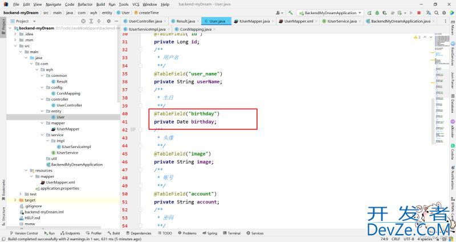Switch to BackendMyDreamApplication.java editor tab
This screenshot has height=242, width=456.
(x=400, y=21)
